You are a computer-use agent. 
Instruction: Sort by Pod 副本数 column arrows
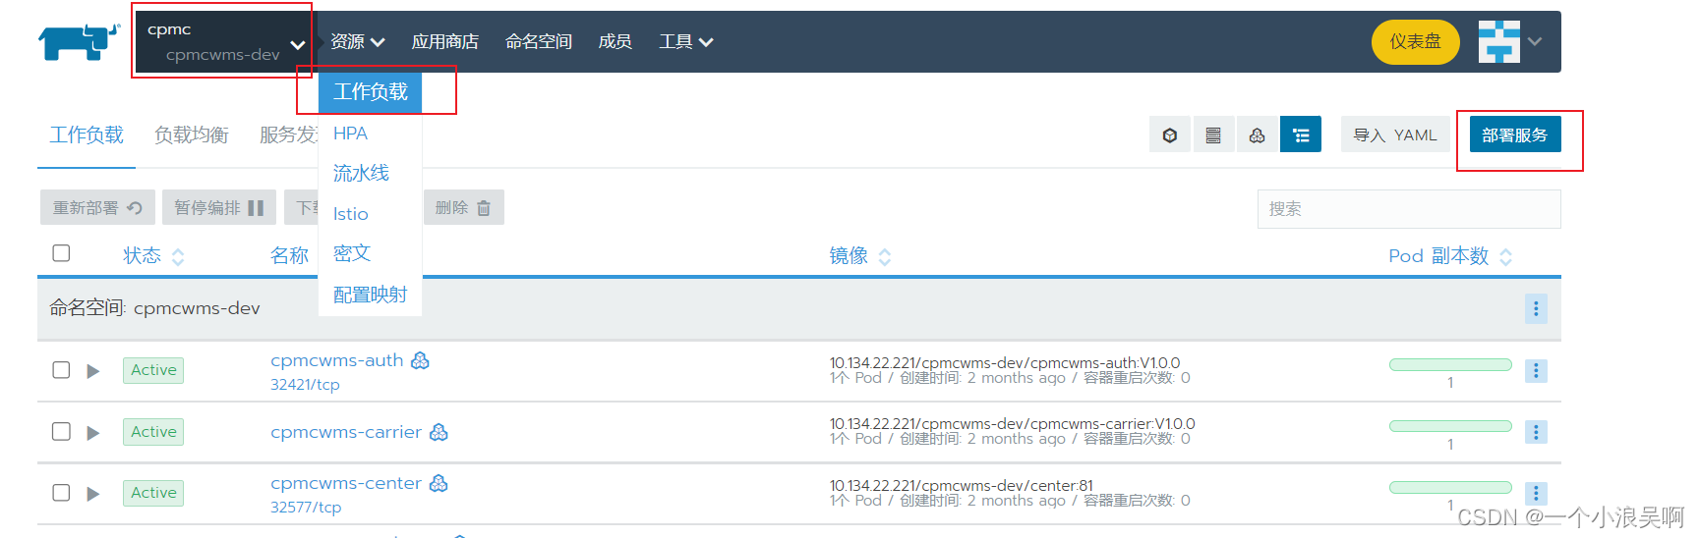[x=1505, y=257]
